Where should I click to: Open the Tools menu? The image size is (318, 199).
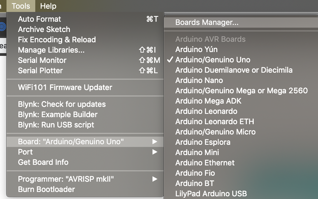[x=21, y=6]
